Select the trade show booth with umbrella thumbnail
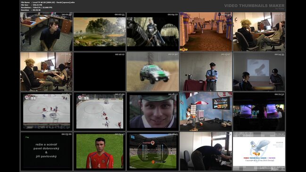This screenshot has height=172, width=306. (206, 111)
